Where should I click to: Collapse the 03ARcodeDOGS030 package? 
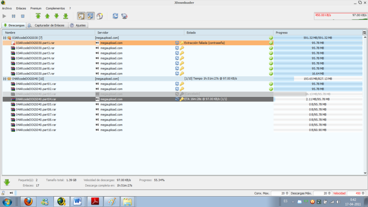coord(5,38)
